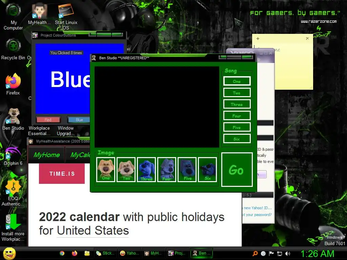
Task: Close the yellow sticky note
Action: click(307, 39)
